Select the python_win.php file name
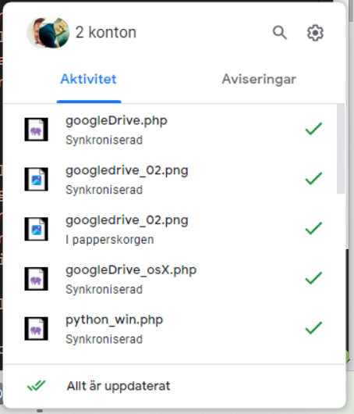This screenshot has width=354, height=414. click(114, 320)
